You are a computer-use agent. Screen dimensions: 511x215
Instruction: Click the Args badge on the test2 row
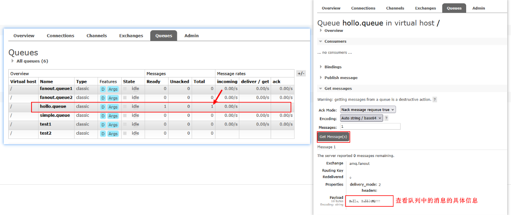(x=113, y=134)
